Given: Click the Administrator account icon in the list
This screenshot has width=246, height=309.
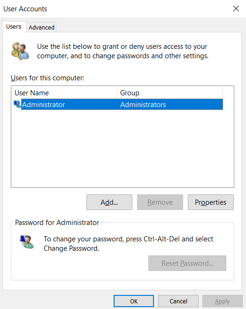Looking at the screenshot, I should pyautogui.click(x=17, y=104).
